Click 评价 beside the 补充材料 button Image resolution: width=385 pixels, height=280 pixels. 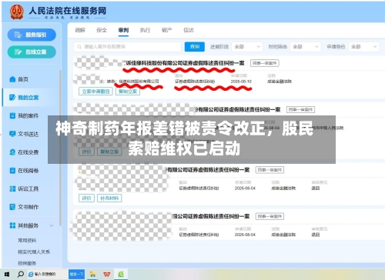coord(86,198)
